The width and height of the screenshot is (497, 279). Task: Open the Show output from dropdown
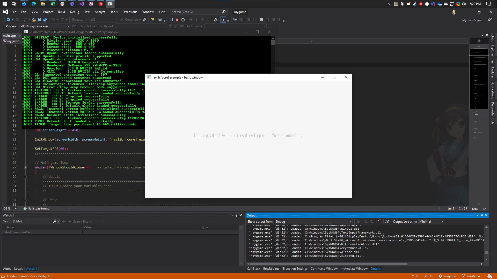(x=313, y=221)
